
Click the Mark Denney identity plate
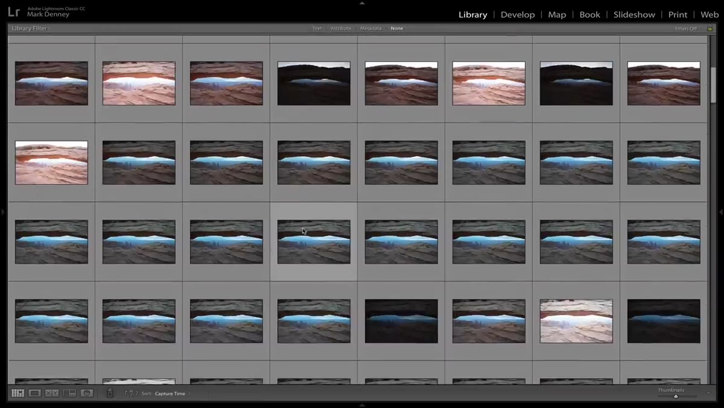pos(48,14)
